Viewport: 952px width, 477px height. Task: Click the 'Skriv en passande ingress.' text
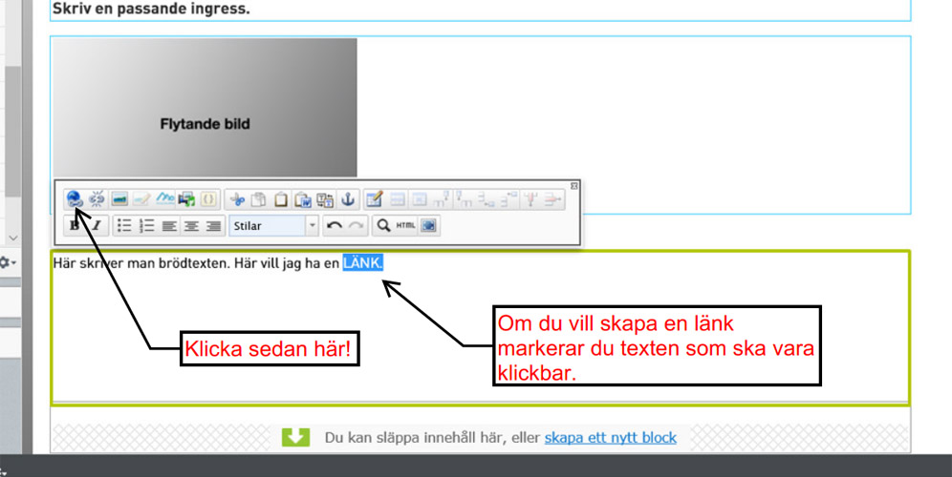pos(151,10)
